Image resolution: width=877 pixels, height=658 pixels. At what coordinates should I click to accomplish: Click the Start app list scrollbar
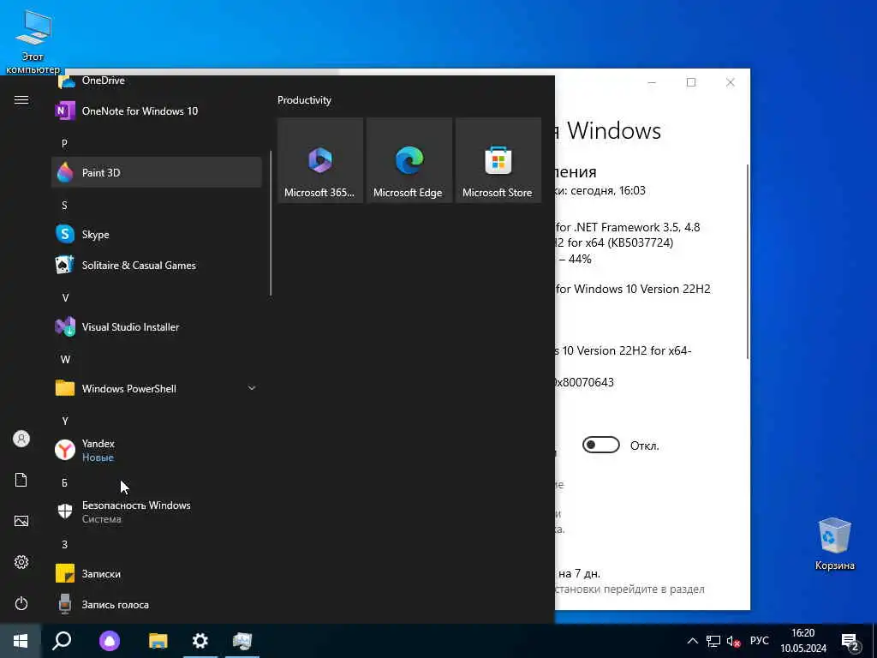[271, 223]
